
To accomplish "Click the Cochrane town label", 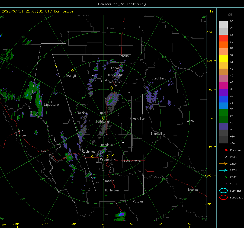I will pos(89,152).
